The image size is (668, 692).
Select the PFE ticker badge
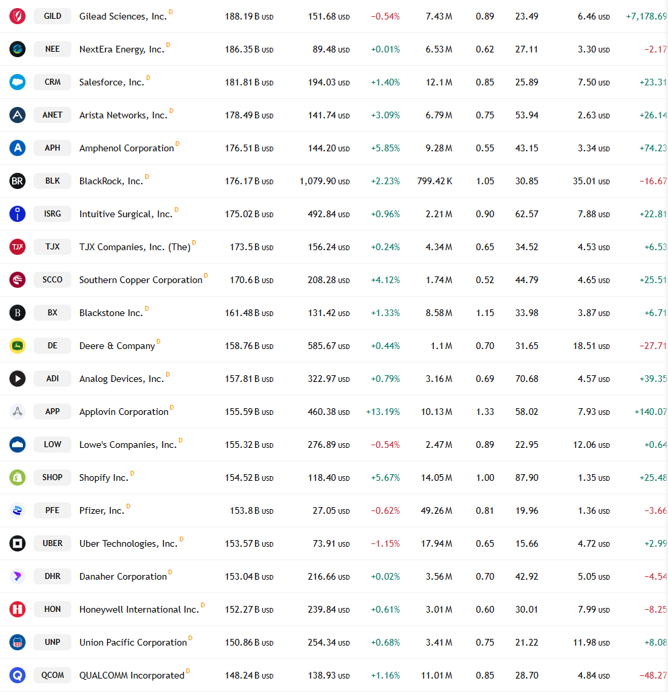52,510
